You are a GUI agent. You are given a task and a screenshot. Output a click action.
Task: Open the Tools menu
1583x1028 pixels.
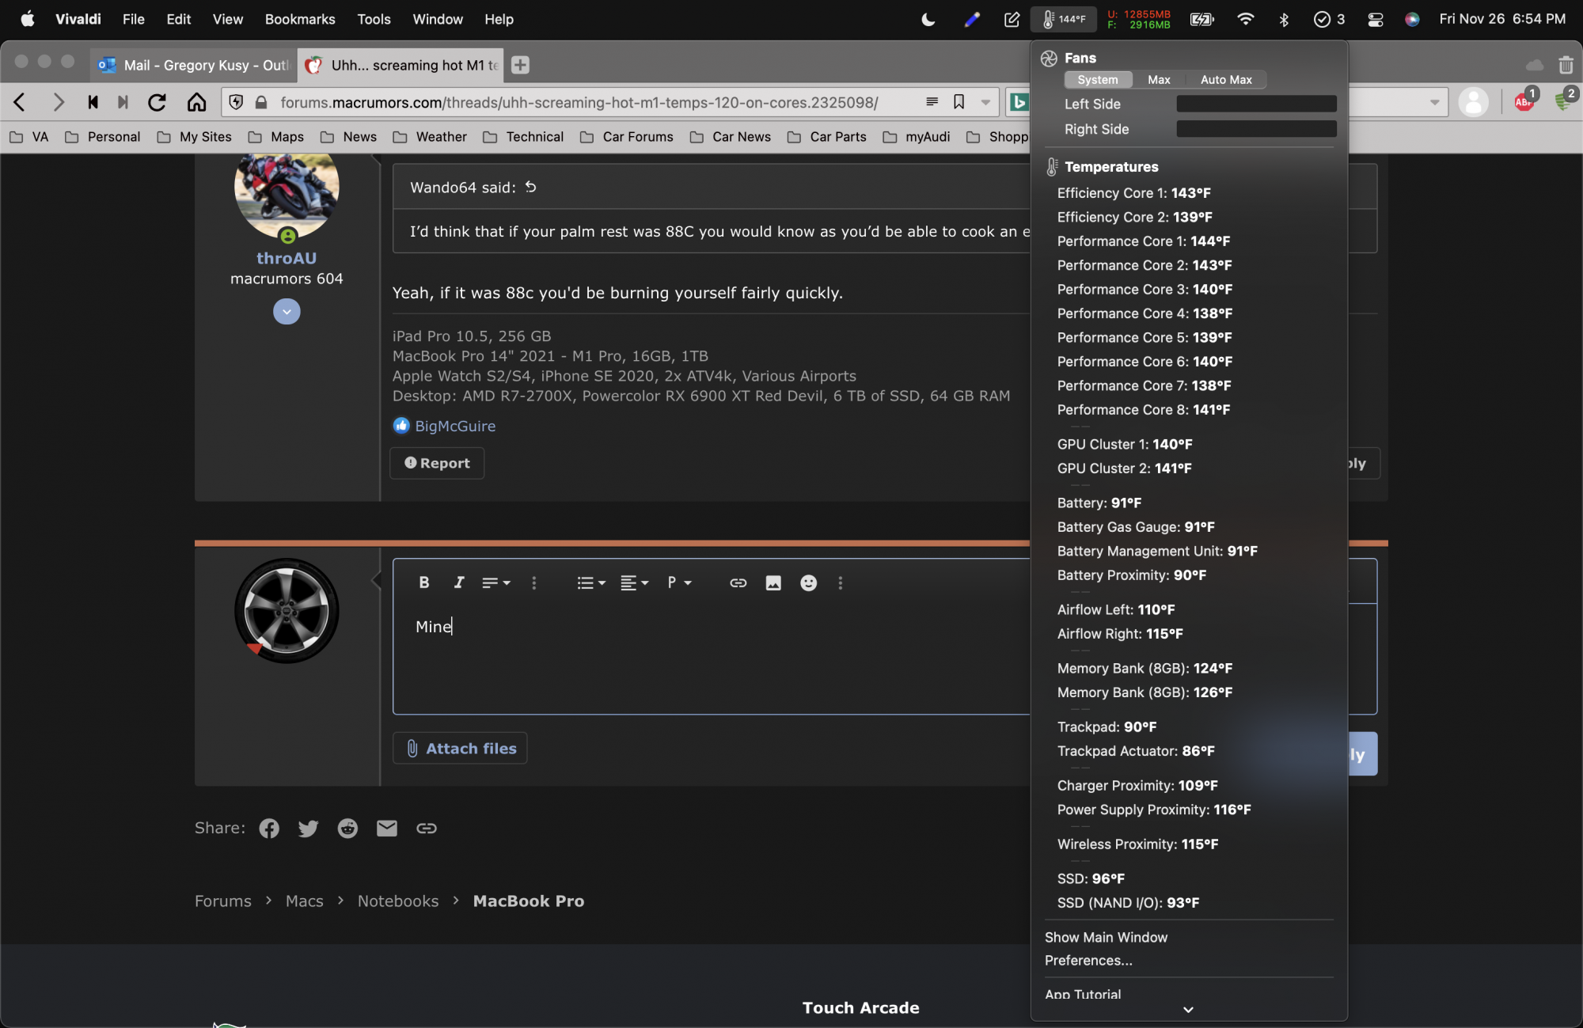[374, 19]
